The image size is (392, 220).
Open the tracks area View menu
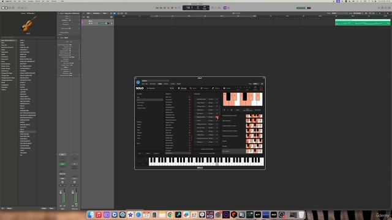pos(105,13)
